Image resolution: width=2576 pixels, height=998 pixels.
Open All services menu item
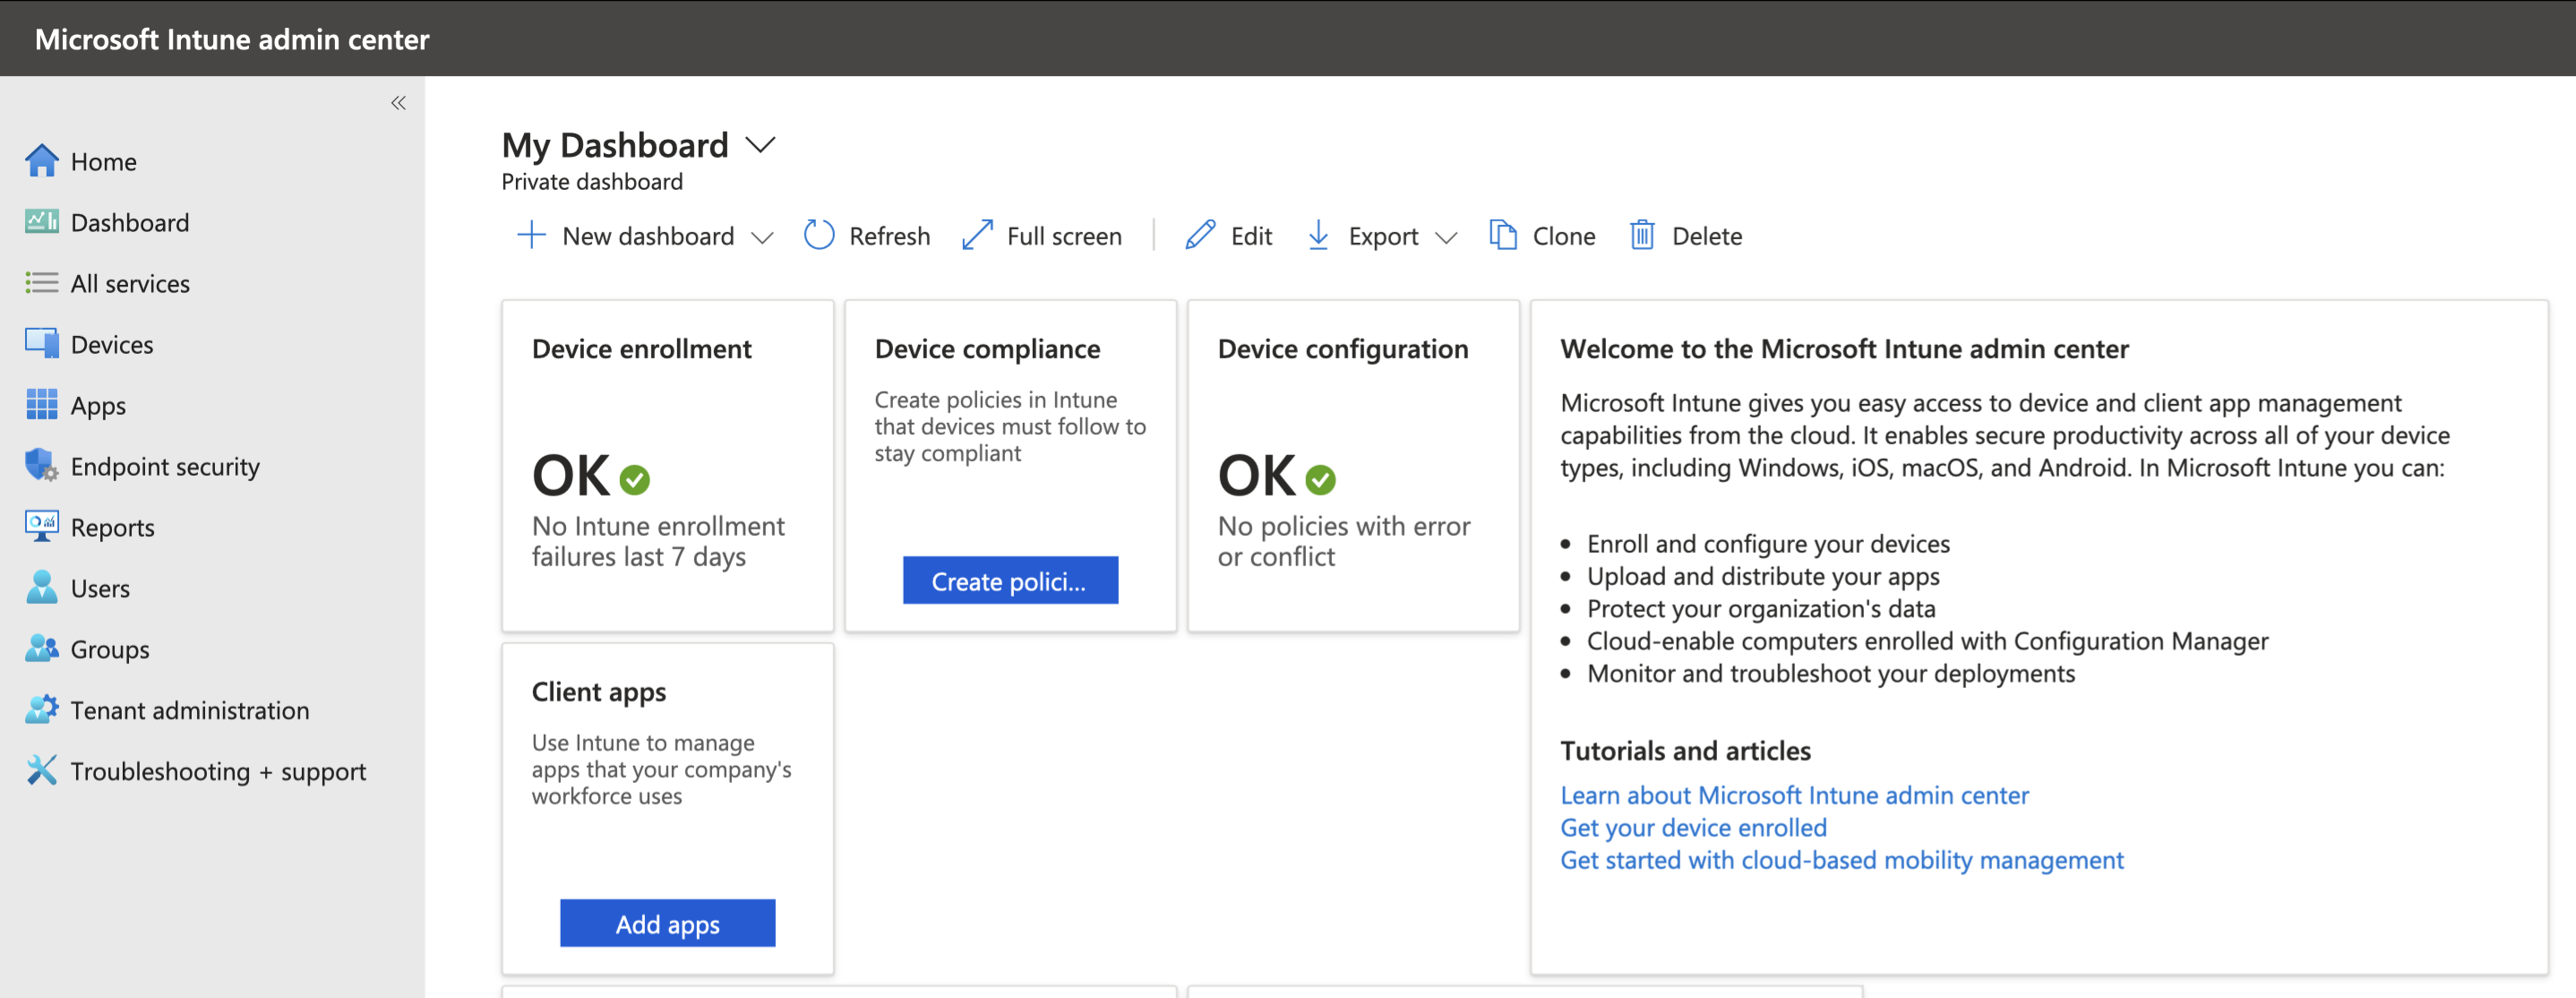[x=130, y=284]
